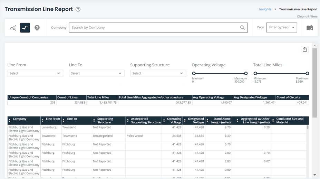Grab the Total Line Miles maximum handle

click(x=307, y=73)
